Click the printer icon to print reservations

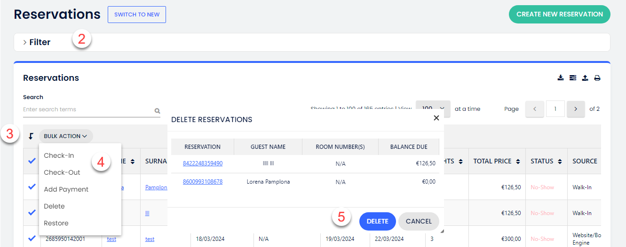point(597,78)
